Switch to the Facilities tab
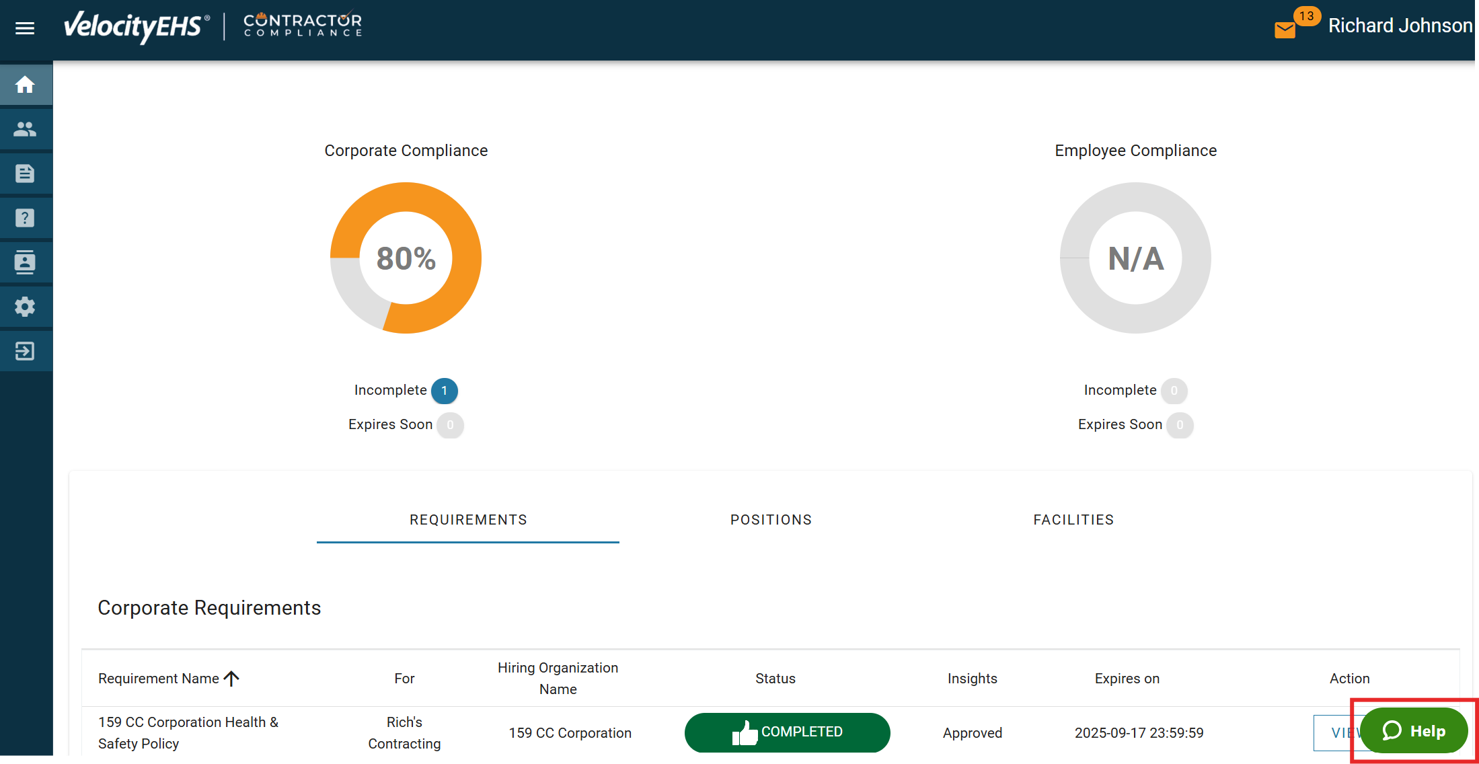 pyautogui.click(x=1073, y=520)
